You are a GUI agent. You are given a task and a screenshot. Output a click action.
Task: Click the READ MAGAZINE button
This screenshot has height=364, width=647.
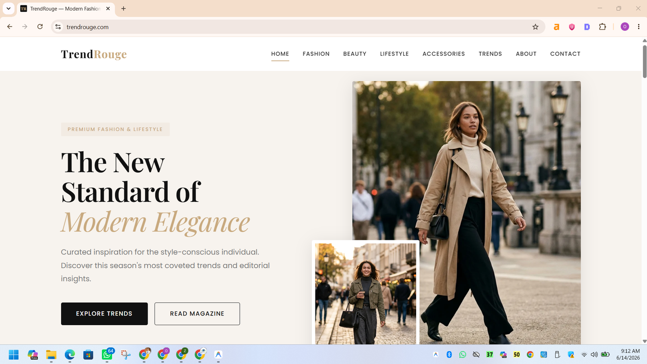pos(197,313)
